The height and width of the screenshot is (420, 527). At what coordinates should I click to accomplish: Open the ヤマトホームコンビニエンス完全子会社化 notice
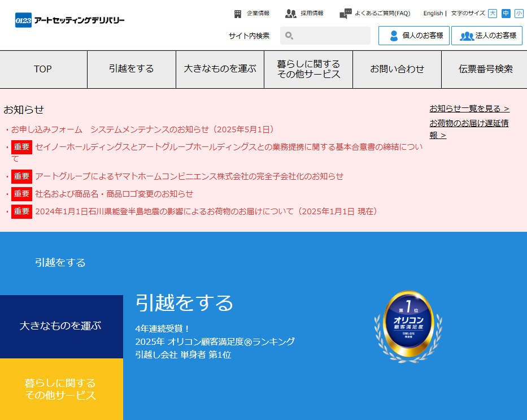(x=189, y=176)
